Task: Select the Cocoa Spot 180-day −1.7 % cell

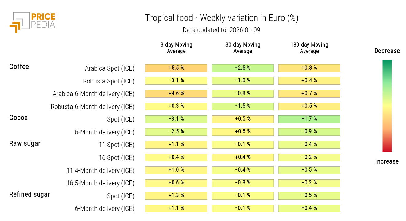Action: point(309,119)
